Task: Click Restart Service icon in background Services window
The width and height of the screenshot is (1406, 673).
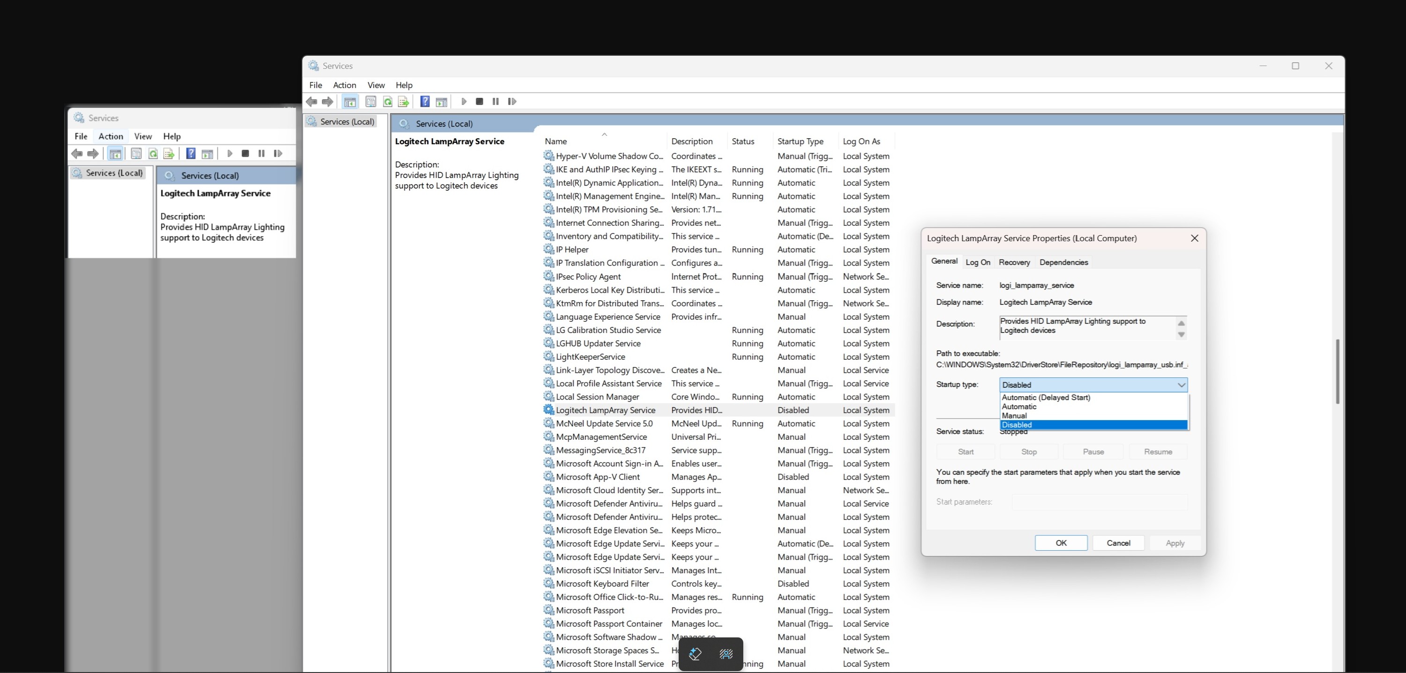Action: tap(278, 154)
